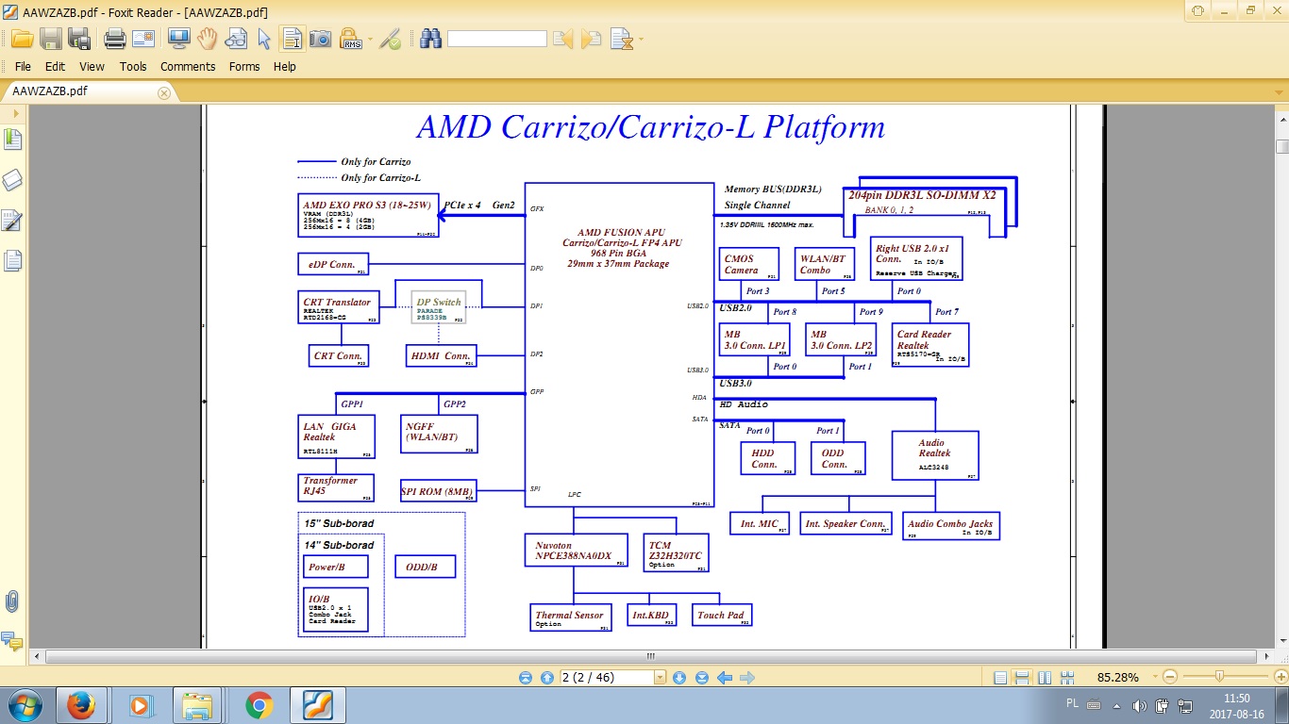Go to previous page button
Viewport: 1289px width, 724px height.
click(x=547, y=677)
